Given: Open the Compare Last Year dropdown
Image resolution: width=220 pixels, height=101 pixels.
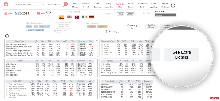Looking at the screenshot, I should pyautogui.click(x=166, y=15).
